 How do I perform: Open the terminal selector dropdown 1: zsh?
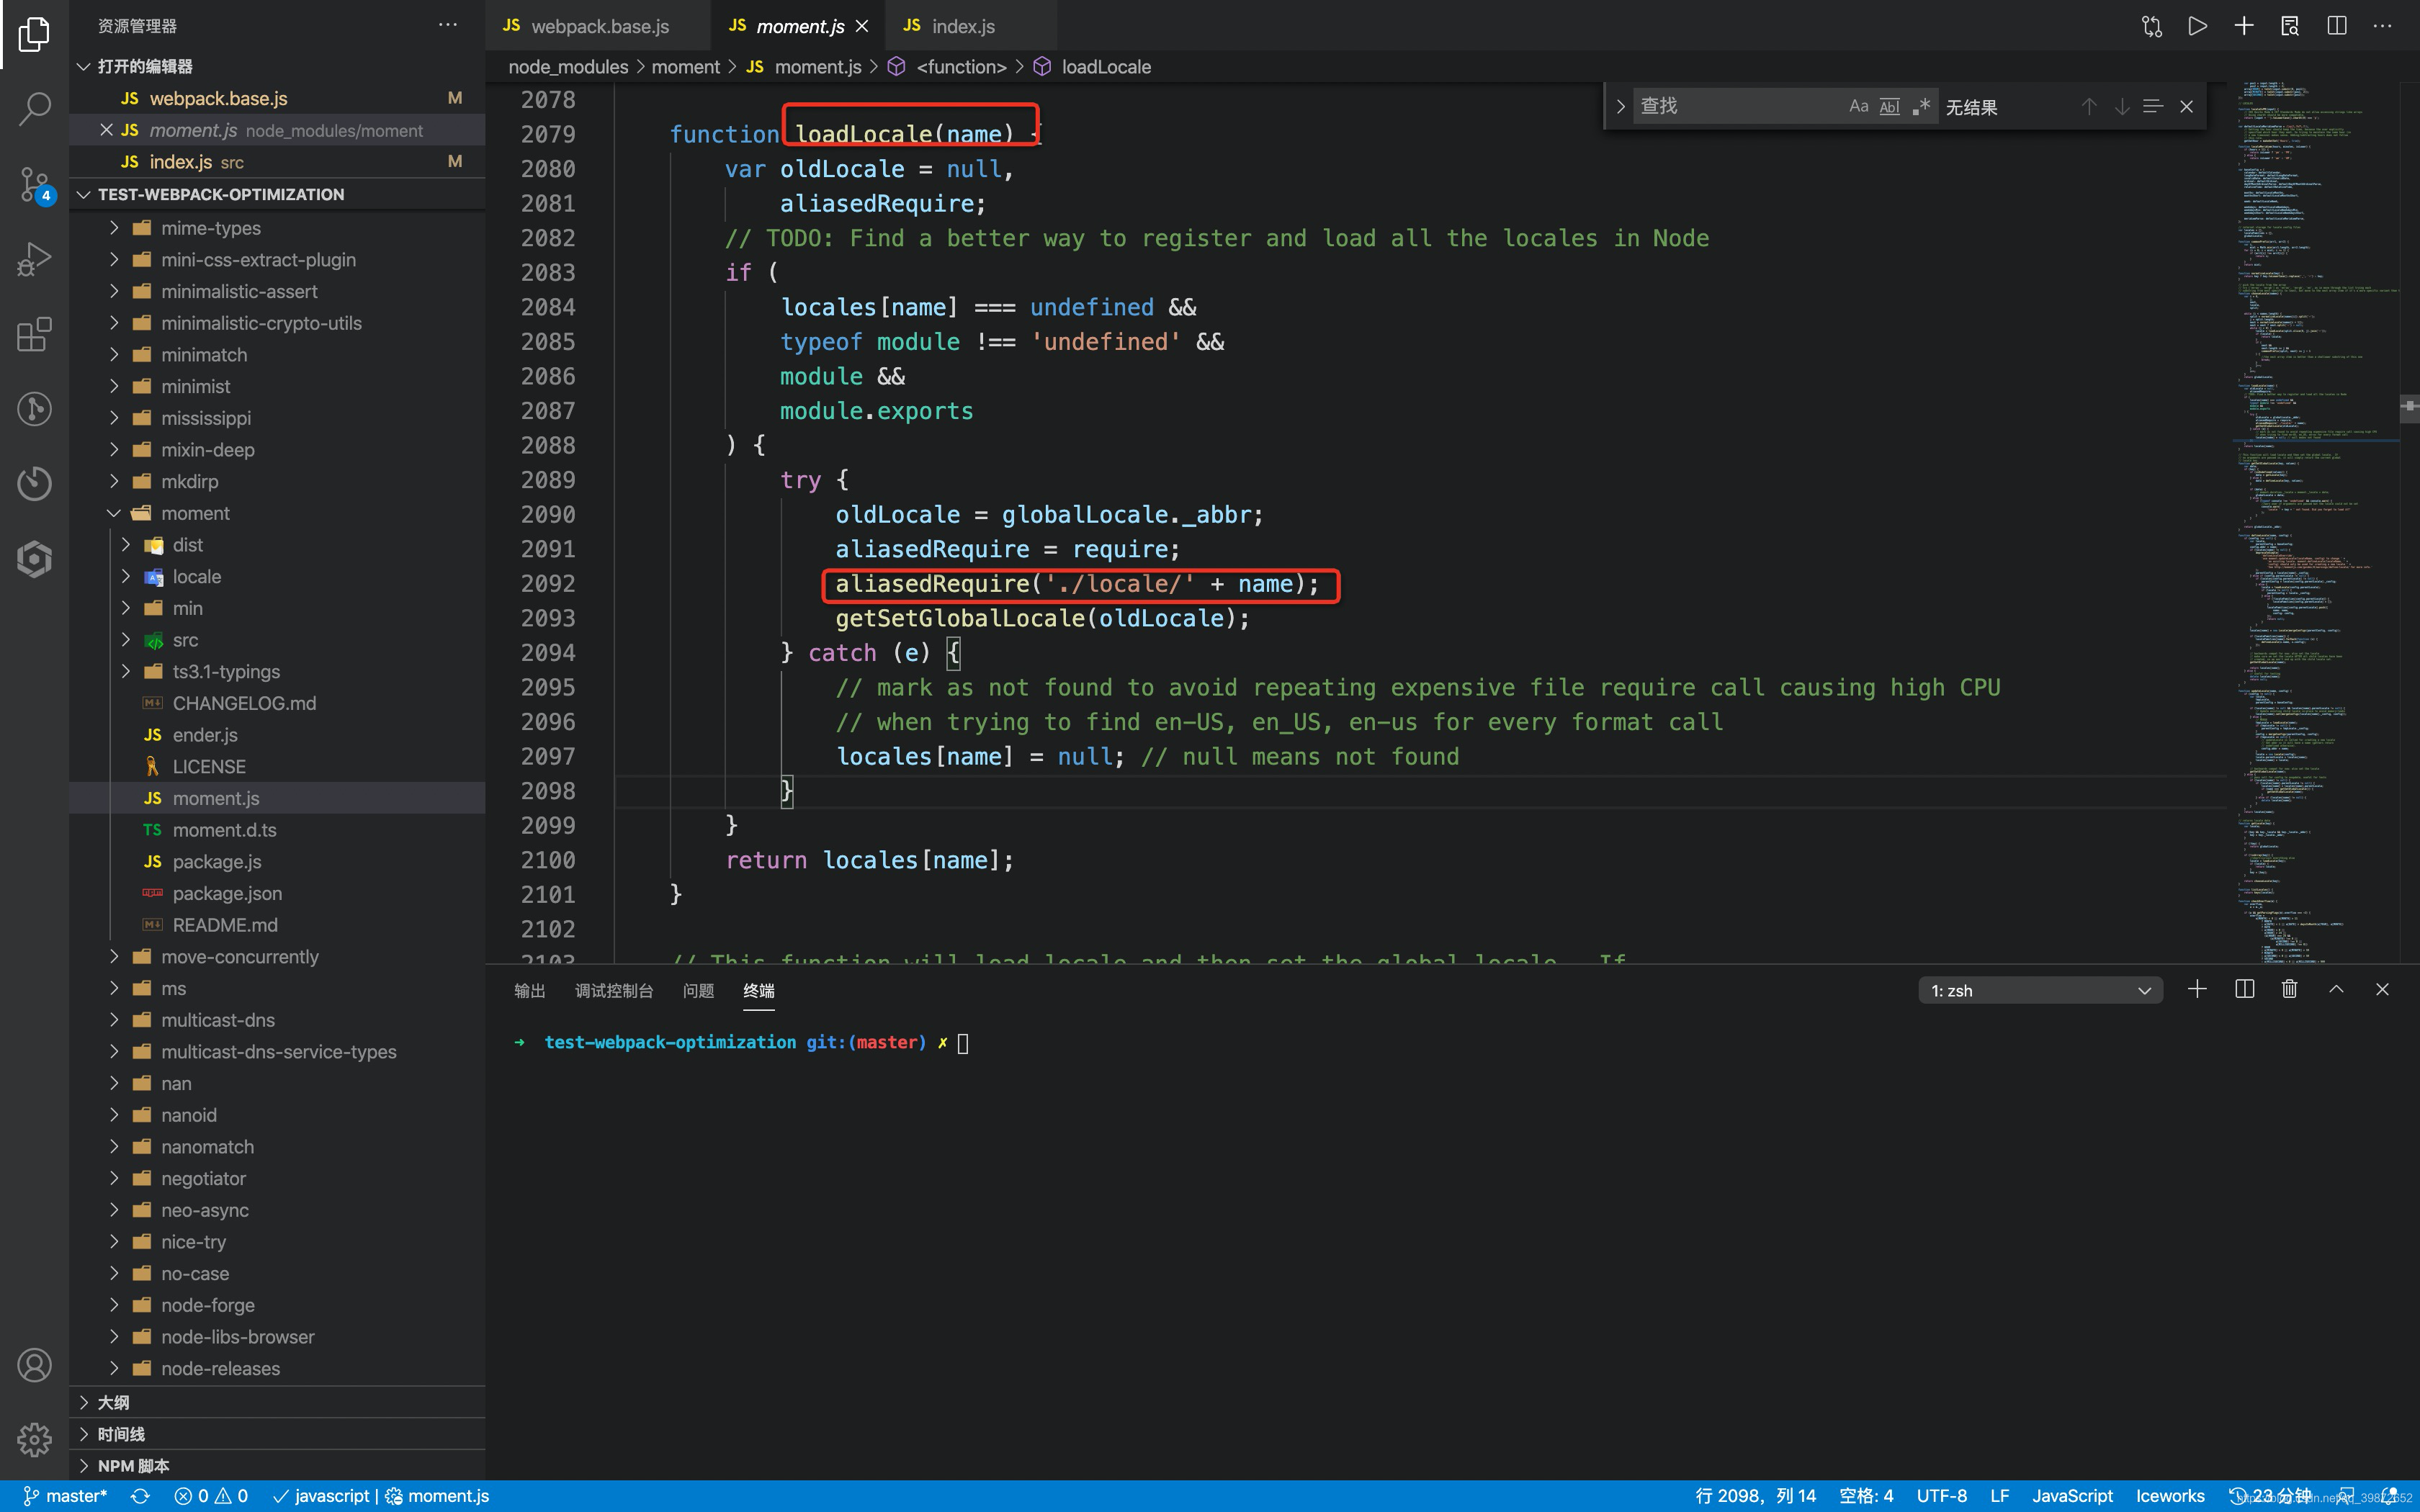(x=2040, y=990)
